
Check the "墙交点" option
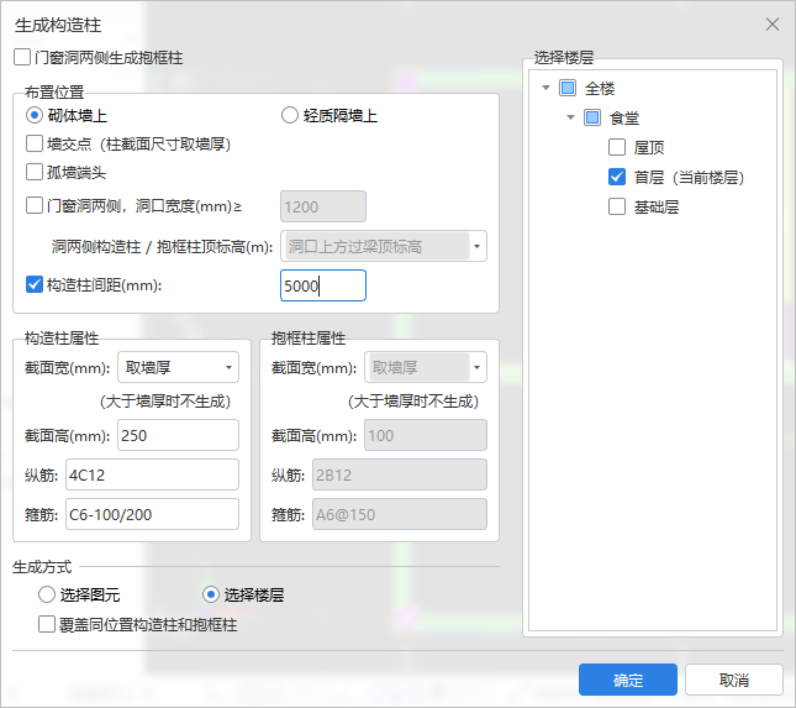35,143
